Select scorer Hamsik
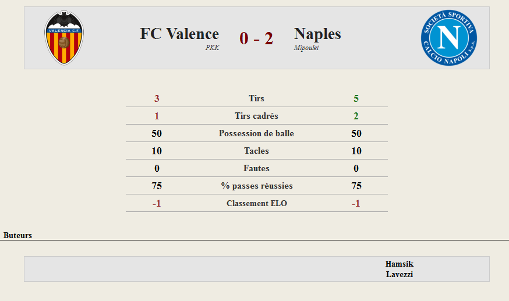Screen dimensions: 509x301 click(x=400, y=264)
